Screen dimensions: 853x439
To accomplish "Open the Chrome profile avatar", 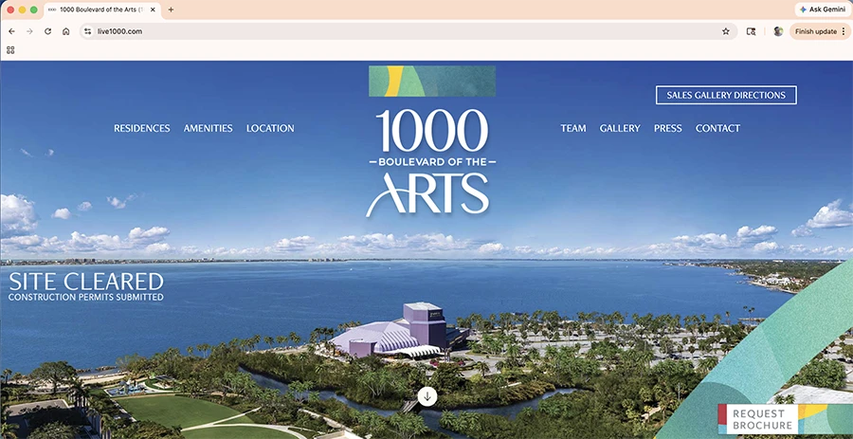I will (778, 31).
